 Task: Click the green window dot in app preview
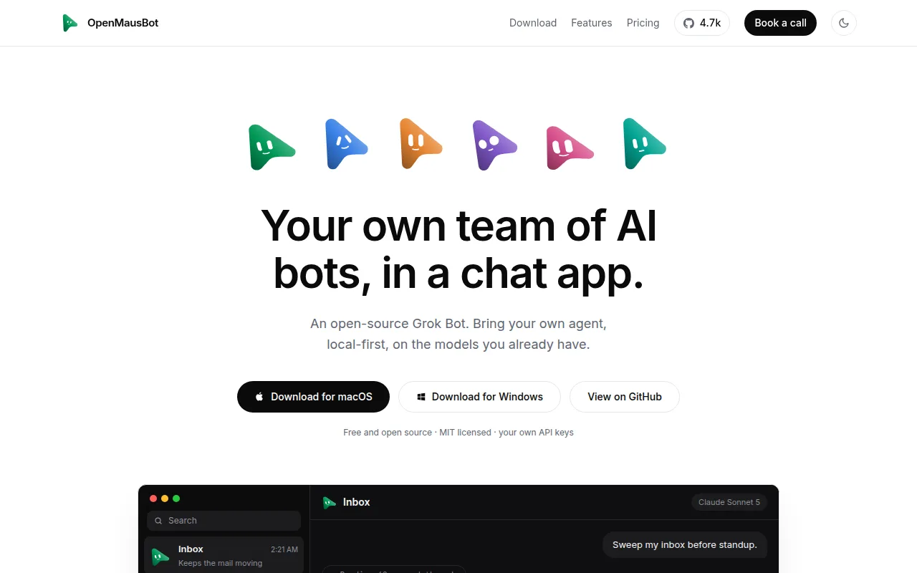tap(176, 499)
